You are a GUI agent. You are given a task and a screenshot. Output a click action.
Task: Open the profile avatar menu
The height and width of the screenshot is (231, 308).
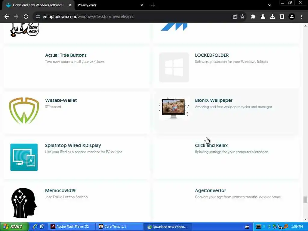pyautogui.click(x=292, y=17)
